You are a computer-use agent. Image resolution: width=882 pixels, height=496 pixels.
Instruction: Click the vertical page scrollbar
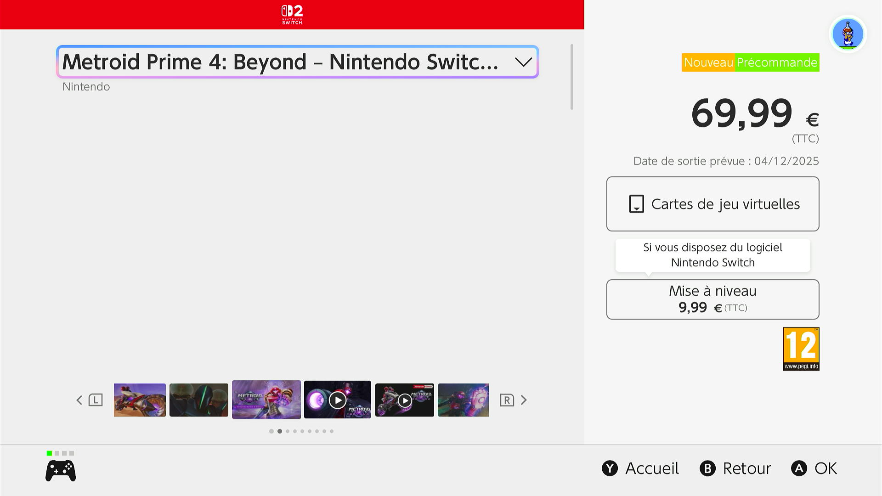pyautogui.click(x=572, y=77)
